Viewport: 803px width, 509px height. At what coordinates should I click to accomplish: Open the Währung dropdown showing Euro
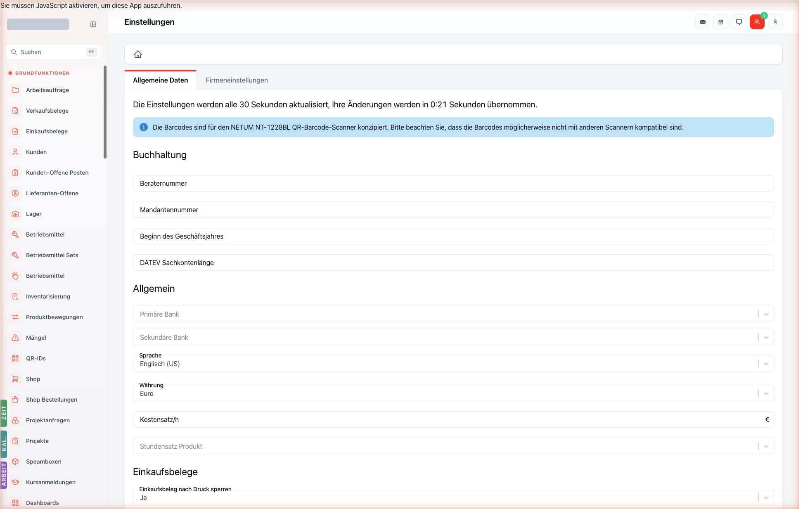pos(453,393)
